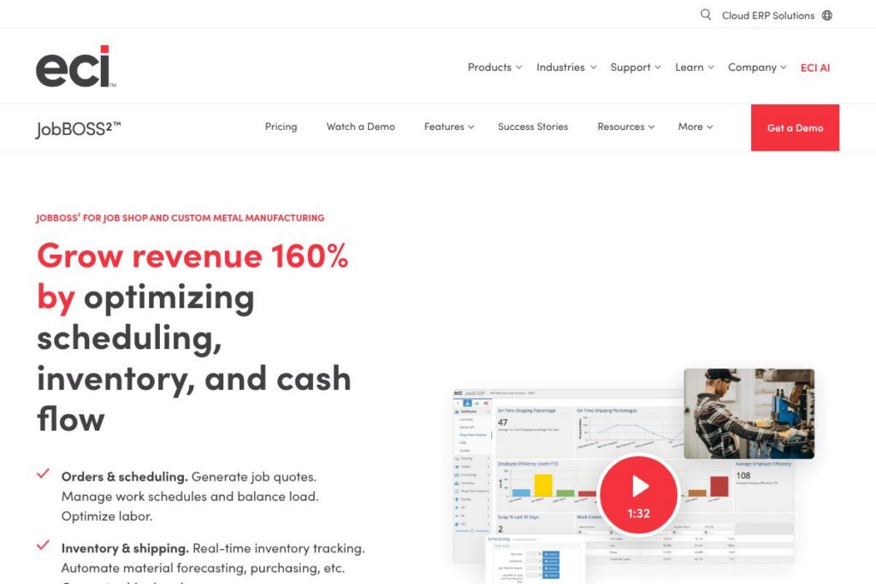Expand the Industries dropdown menu
The image size is (876, 584).
[x=566, y=68]
